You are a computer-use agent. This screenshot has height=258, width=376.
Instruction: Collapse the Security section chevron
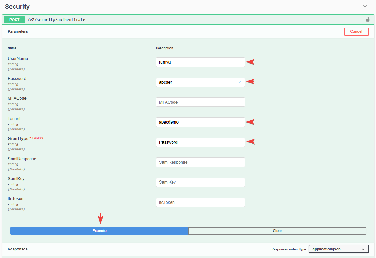coord(365,6)
